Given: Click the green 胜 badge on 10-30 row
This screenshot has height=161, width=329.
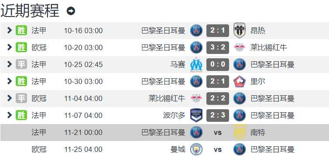Looking at the screenshot, I should pos(21,81).
